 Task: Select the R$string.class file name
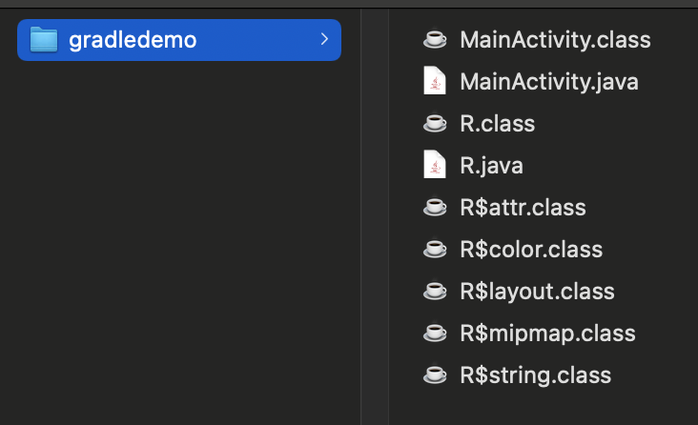click(x=535, y=375)
